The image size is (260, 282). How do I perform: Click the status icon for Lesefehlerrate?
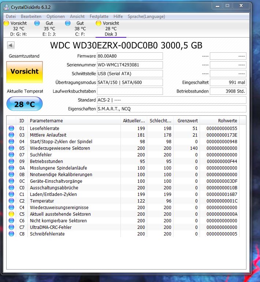(11, 128)
